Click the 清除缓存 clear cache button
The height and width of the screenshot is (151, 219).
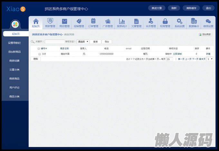[x=191, y=8]
